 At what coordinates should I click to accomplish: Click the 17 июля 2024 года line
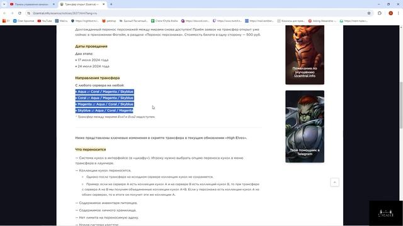[92, 60]
